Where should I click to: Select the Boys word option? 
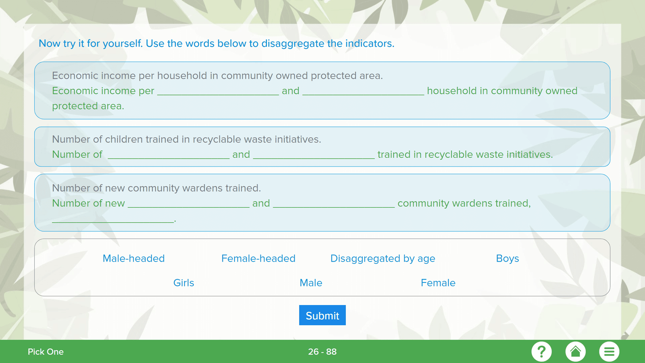tap(507, 258)
